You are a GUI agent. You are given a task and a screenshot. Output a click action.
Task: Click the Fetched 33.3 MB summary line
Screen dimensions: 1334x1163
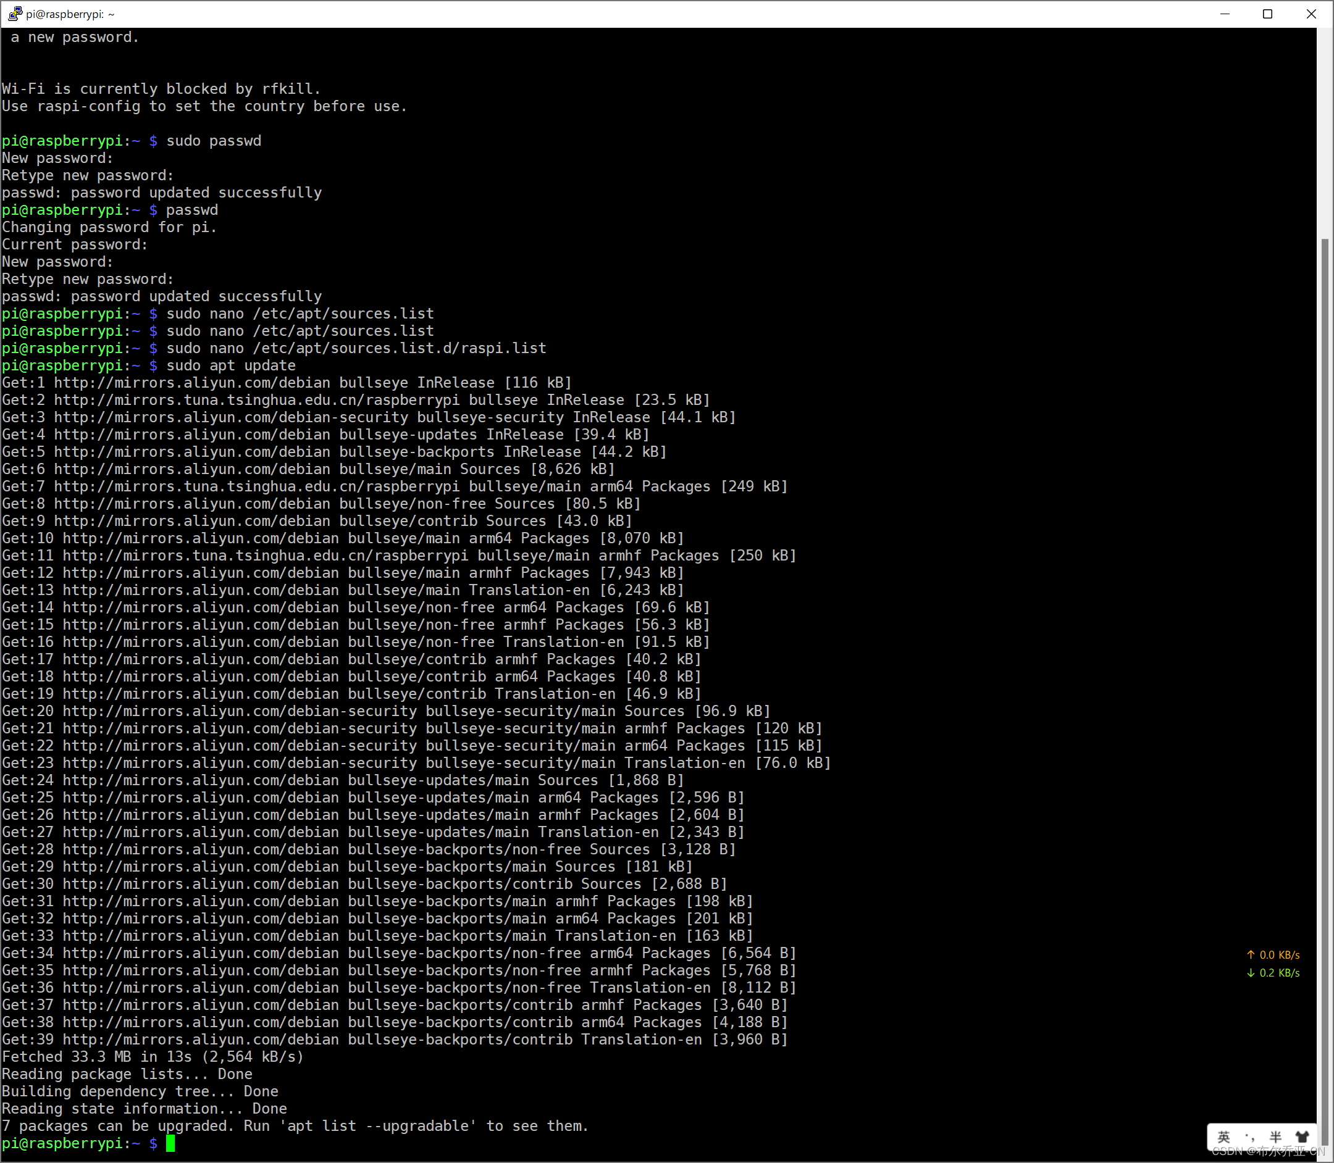tap(153, 1057)
